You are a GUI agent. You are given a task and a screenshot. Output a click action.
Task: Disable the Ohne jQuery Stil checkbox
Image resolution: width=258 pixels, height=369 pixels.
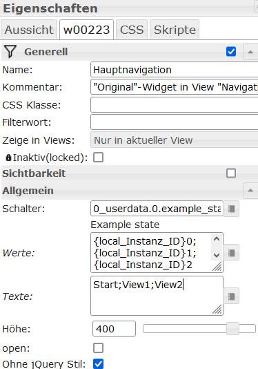point(98,363)
